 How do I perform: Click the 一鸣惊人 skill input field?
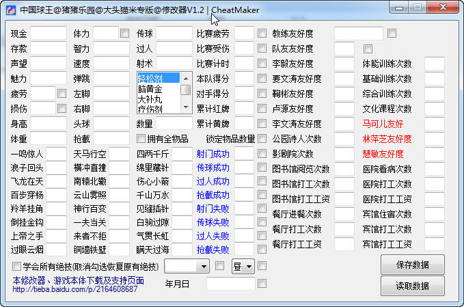click(x=56, y=154)
